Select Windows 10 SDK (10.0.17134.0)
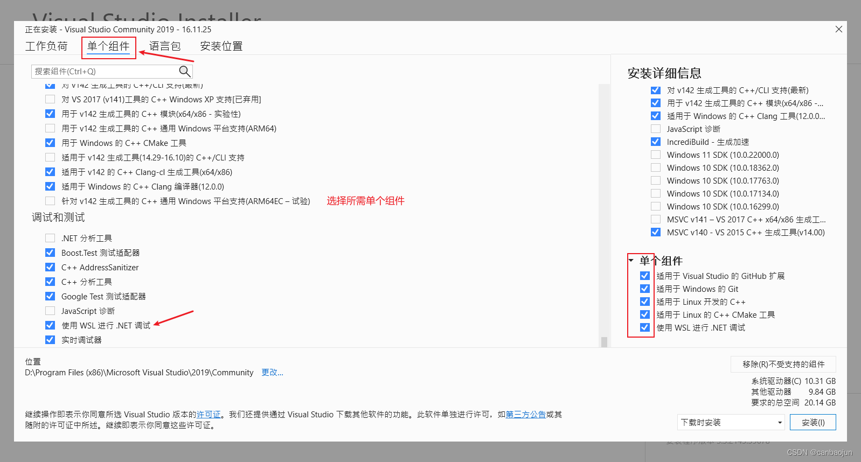Viewport: 861px width, 462px height. coord(656,193)
